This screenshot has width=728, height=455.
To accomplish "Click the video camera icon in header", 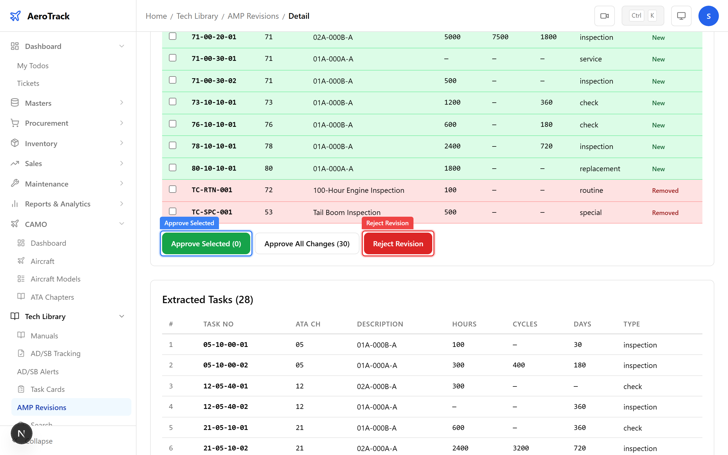I will click(x=604, y=16).
